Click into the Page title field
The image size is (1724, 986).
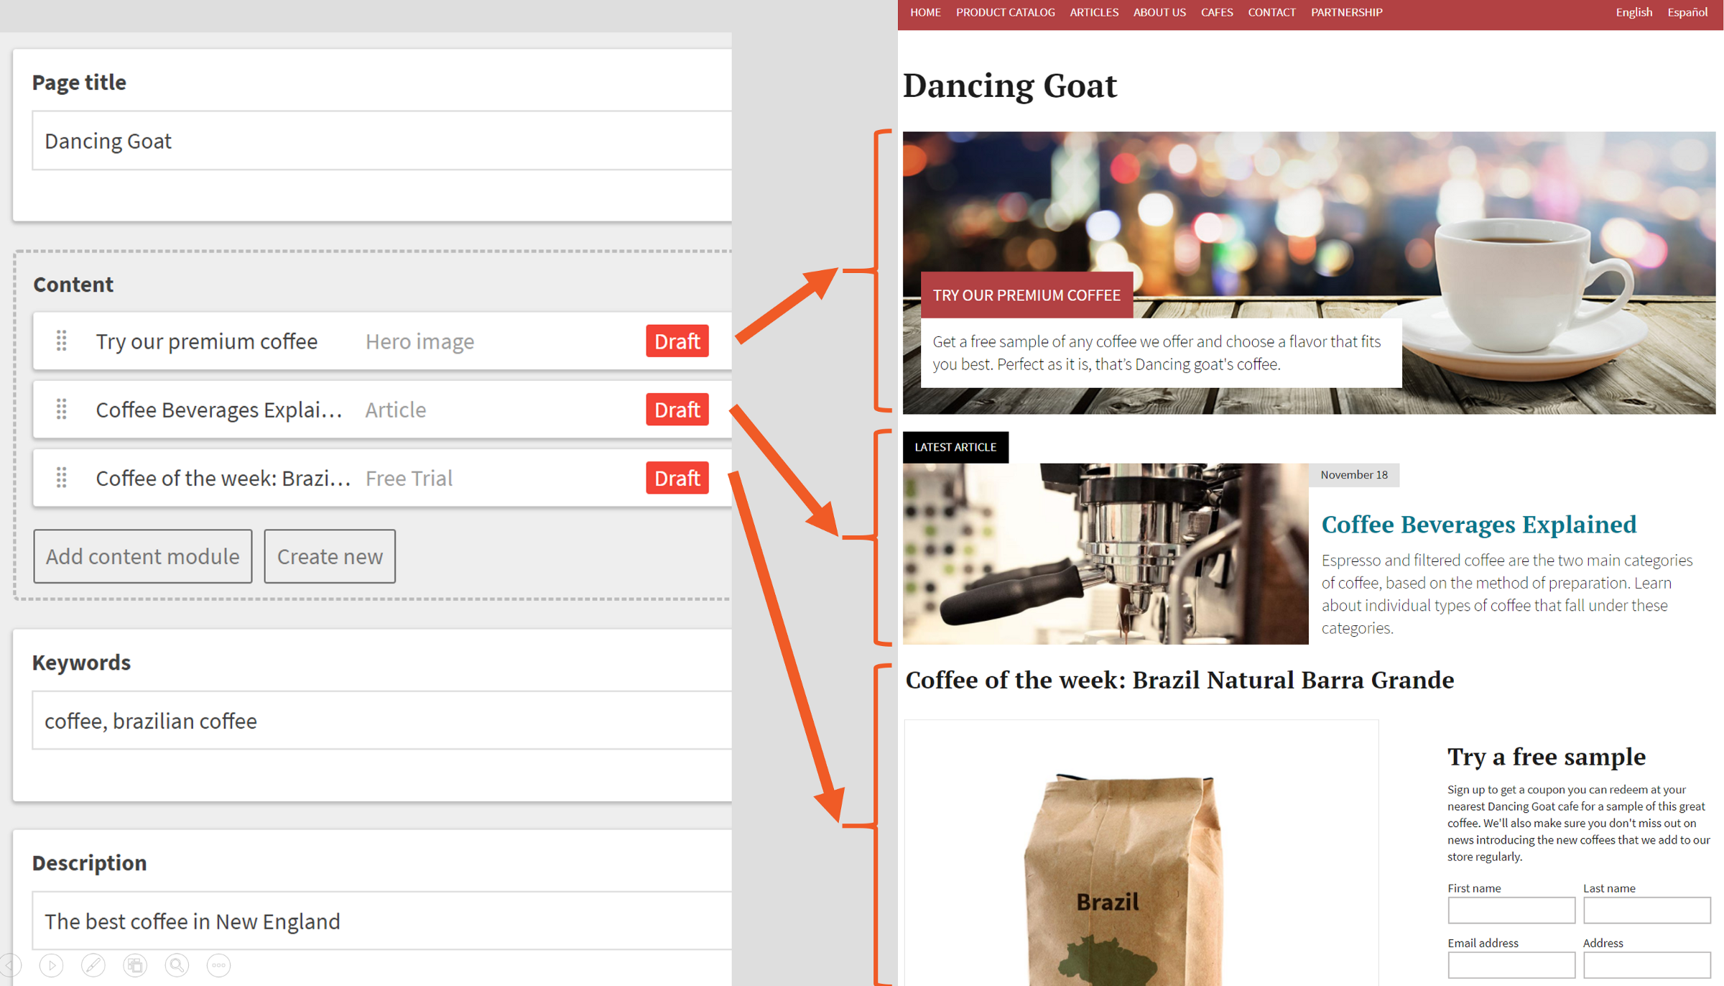pos(381,141)
